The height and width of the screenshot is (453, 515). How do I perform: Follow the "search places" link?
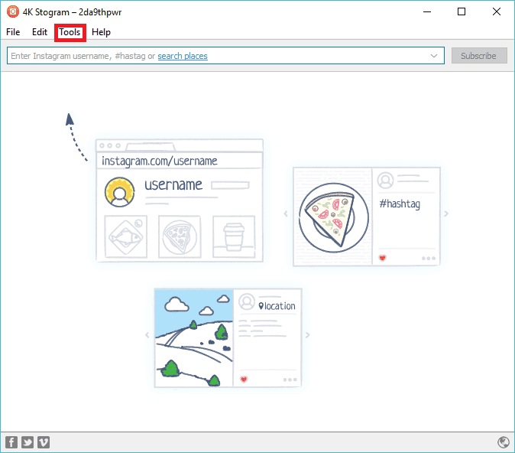183,56
